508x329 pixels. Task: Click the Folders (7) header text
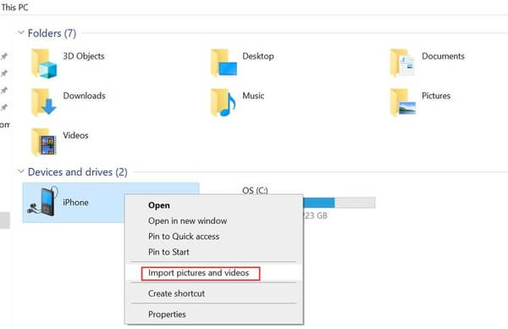(52, 33)
